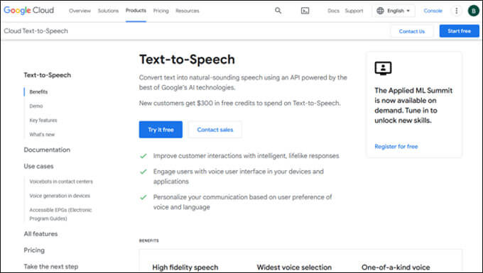483x273 pixels.
Task: Open Documentation sidebar section
Action: (x=47, y=150)
